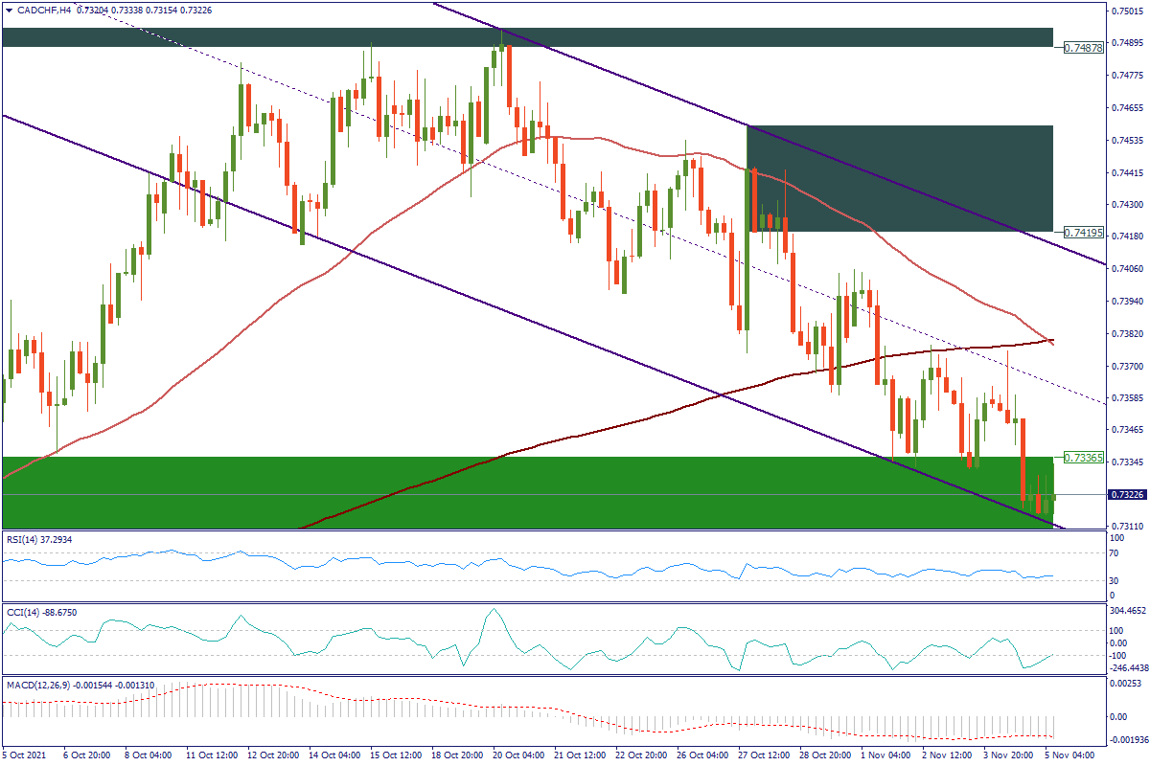The height and width of the screenshot is (766, 1150).
Task: Select the middle dark teal supply rectangle
Action: [x=899, y=178]
